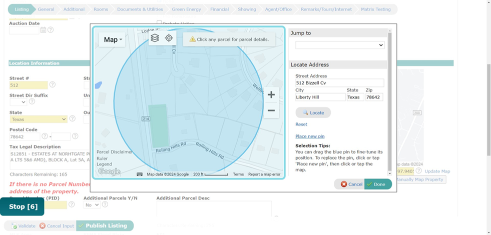
Task: Open help icon beside Postal Code field
Action: tap(45, 136)
